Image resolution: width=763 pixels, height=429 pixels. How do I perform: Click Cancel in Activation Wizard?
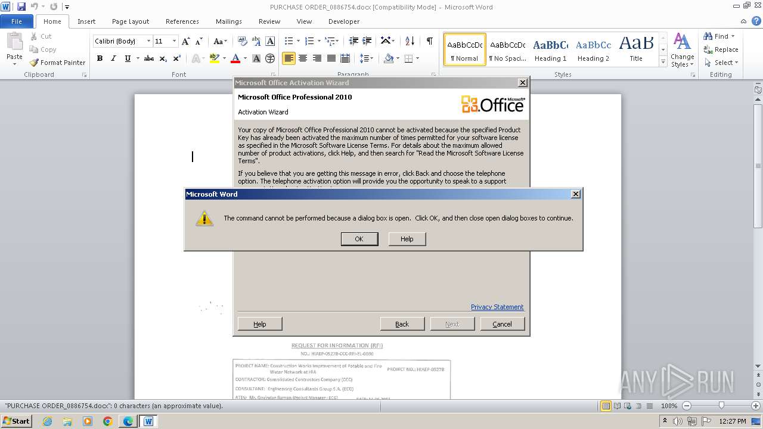pyautogui.click(x=503, y=324)
